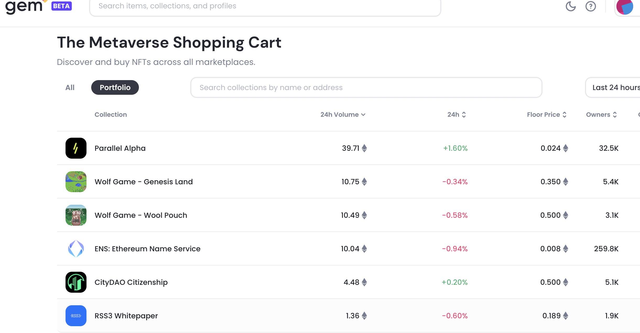Screen dimensions: 640x333
Task: Select the ENS diamond logo icon
Action: click(x=76, y=249)
